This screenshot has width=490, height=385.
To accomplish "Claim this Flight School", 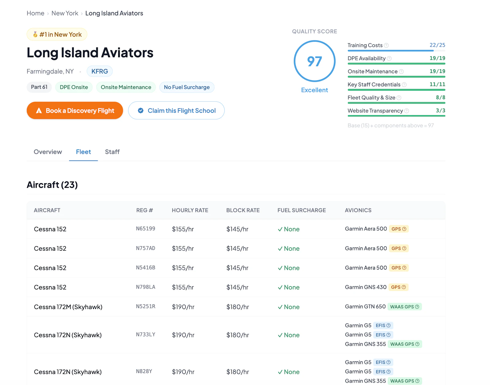I will coord(176,111).
